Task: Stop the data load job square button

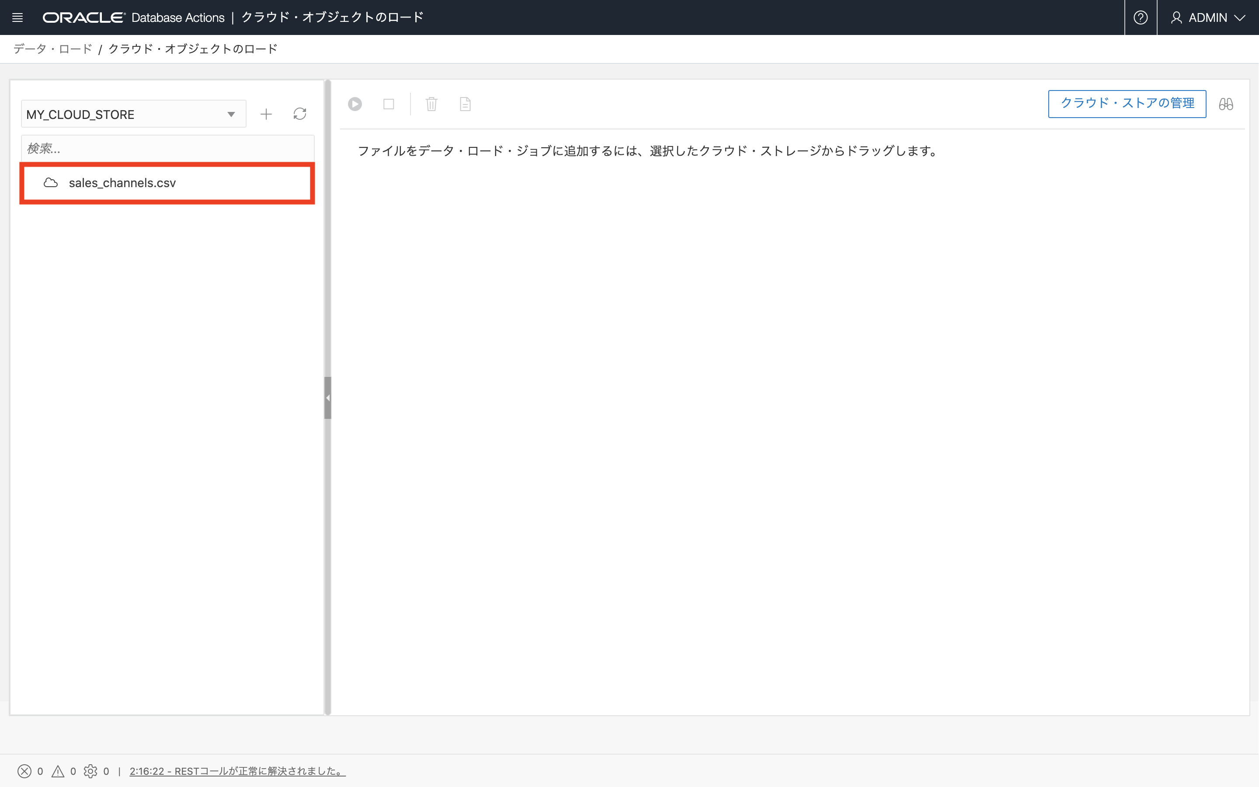Action: tap(389, 104)
